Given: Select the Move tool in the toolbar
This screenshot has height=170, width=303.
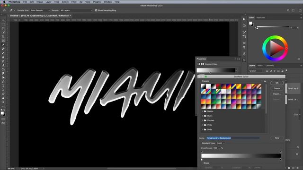Looking at the screenshot, I should (x=3, y=20).
